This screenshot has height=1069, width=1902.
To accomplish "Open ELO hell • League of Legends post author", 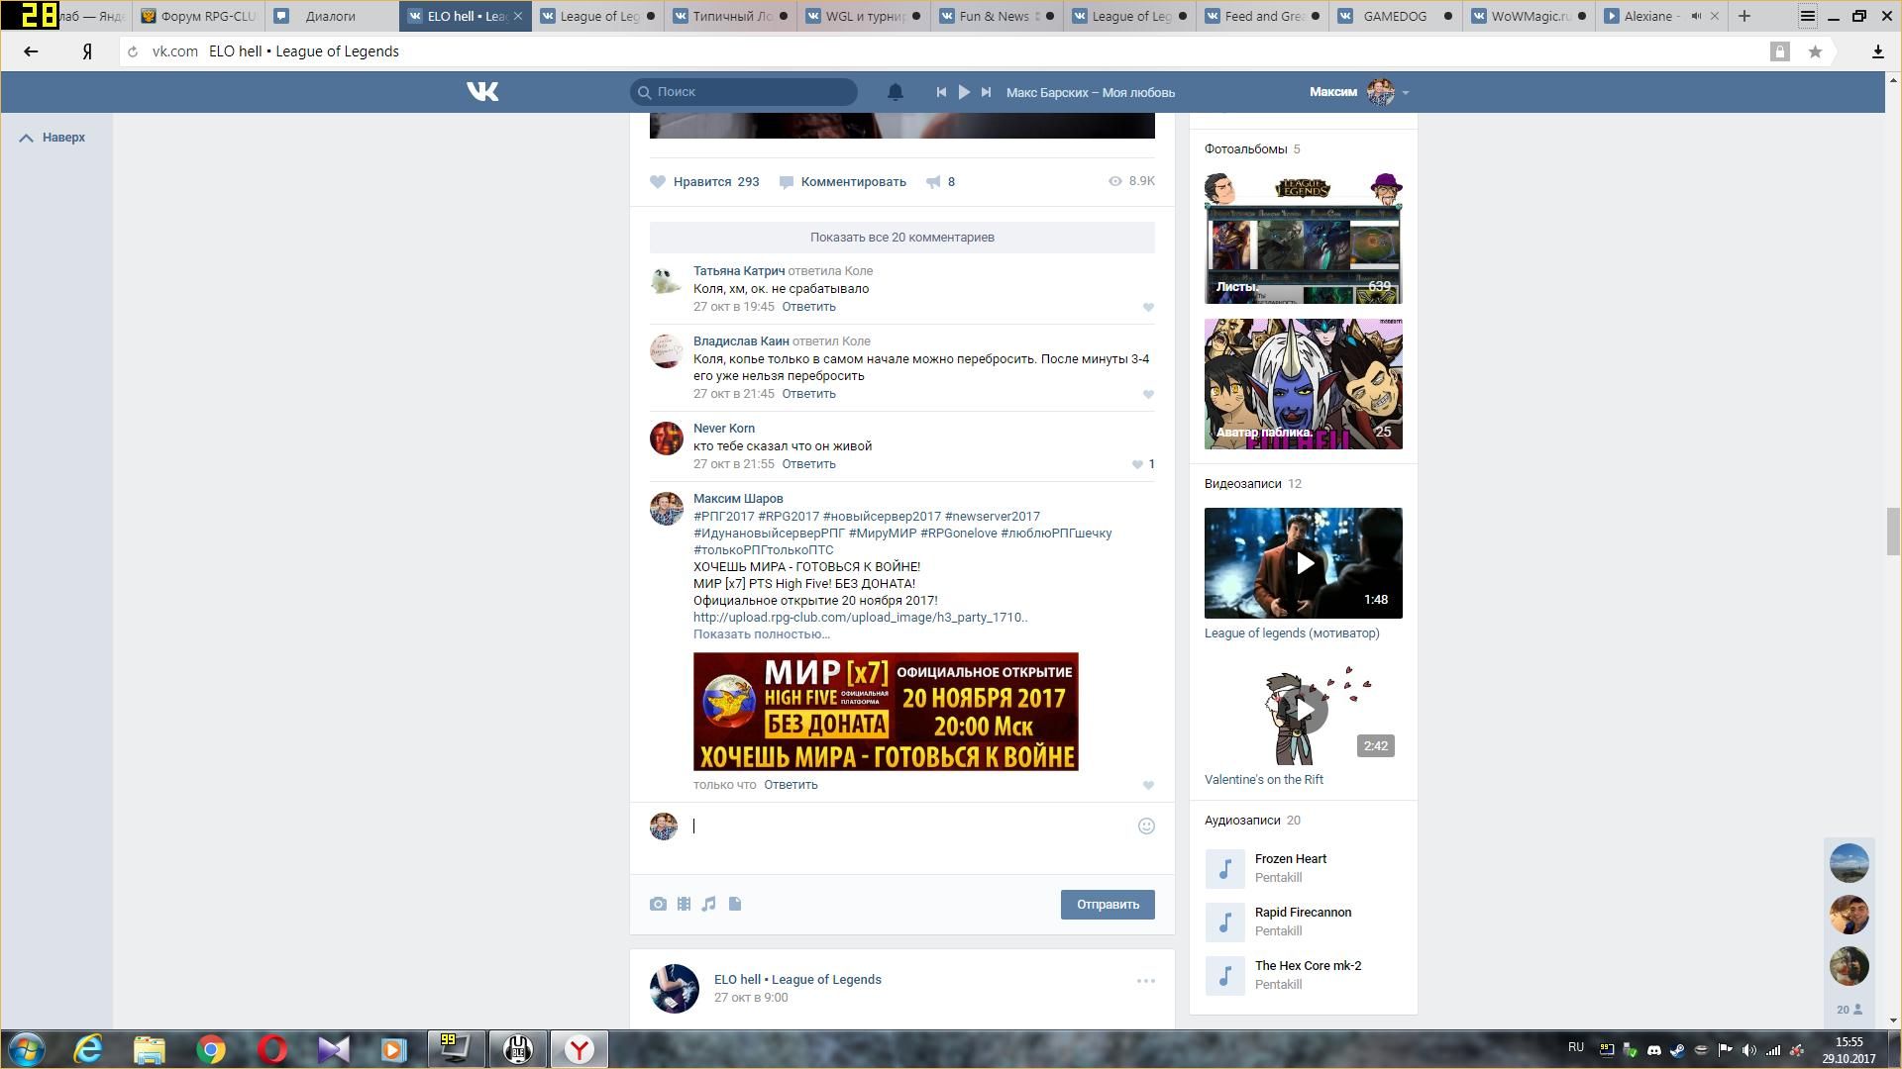I will pos(797,980).
